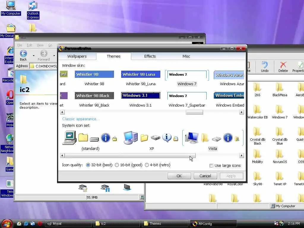This screenshot has width=304, height=228.
Task: Select the (standard) system icon set
Action: click(90, 141)
